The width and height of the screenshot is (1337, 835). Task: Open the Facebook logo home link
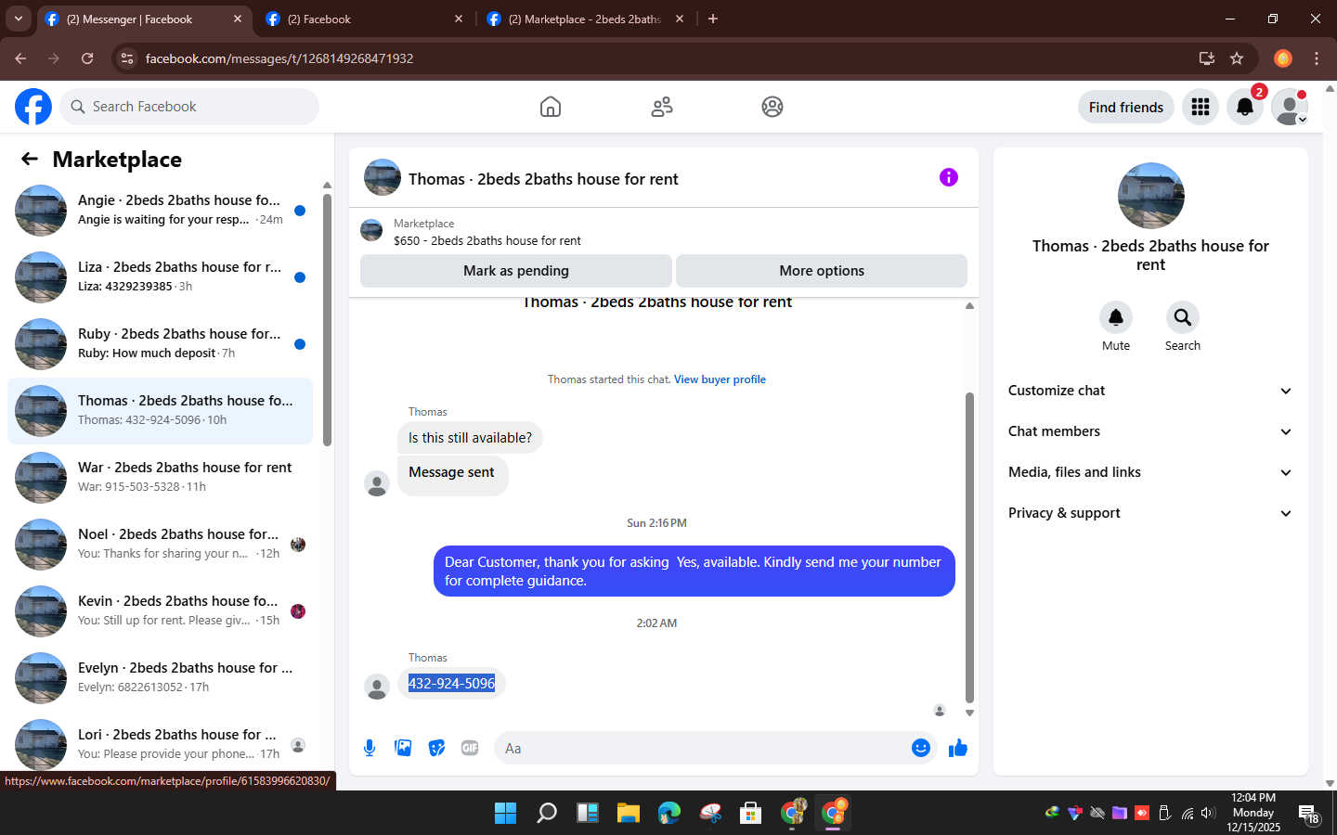(33, 107)
